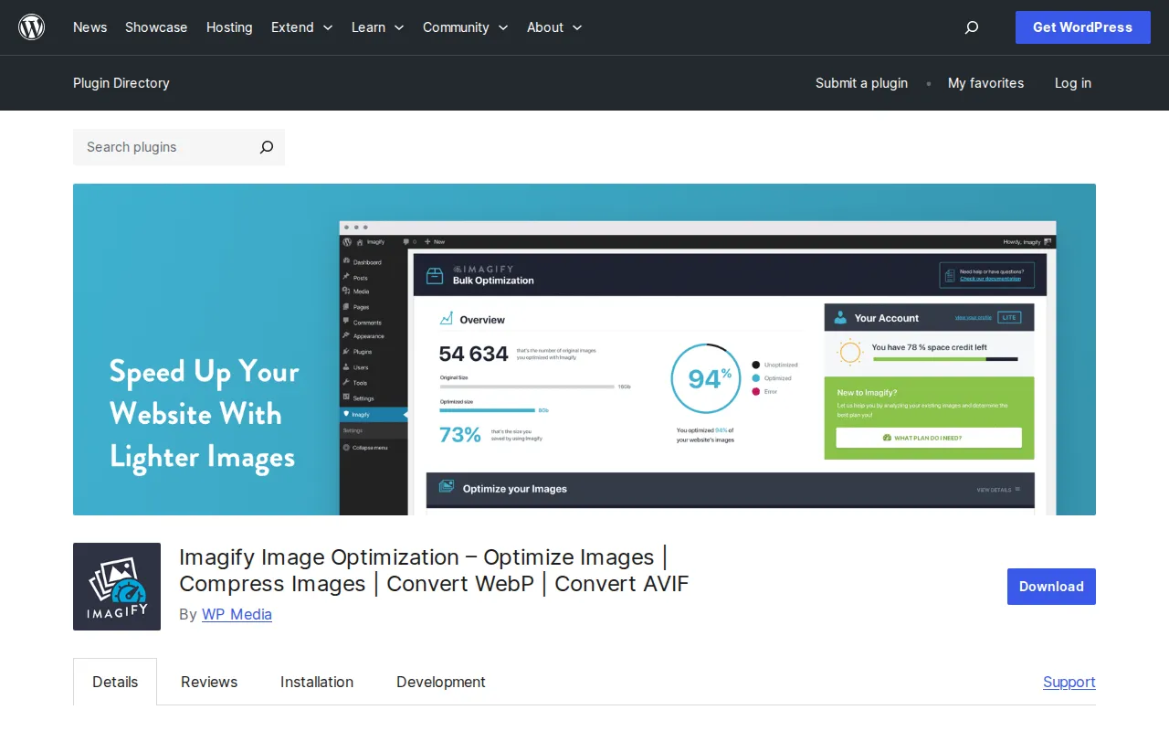Select the Details tab

[x=115, y=682]
